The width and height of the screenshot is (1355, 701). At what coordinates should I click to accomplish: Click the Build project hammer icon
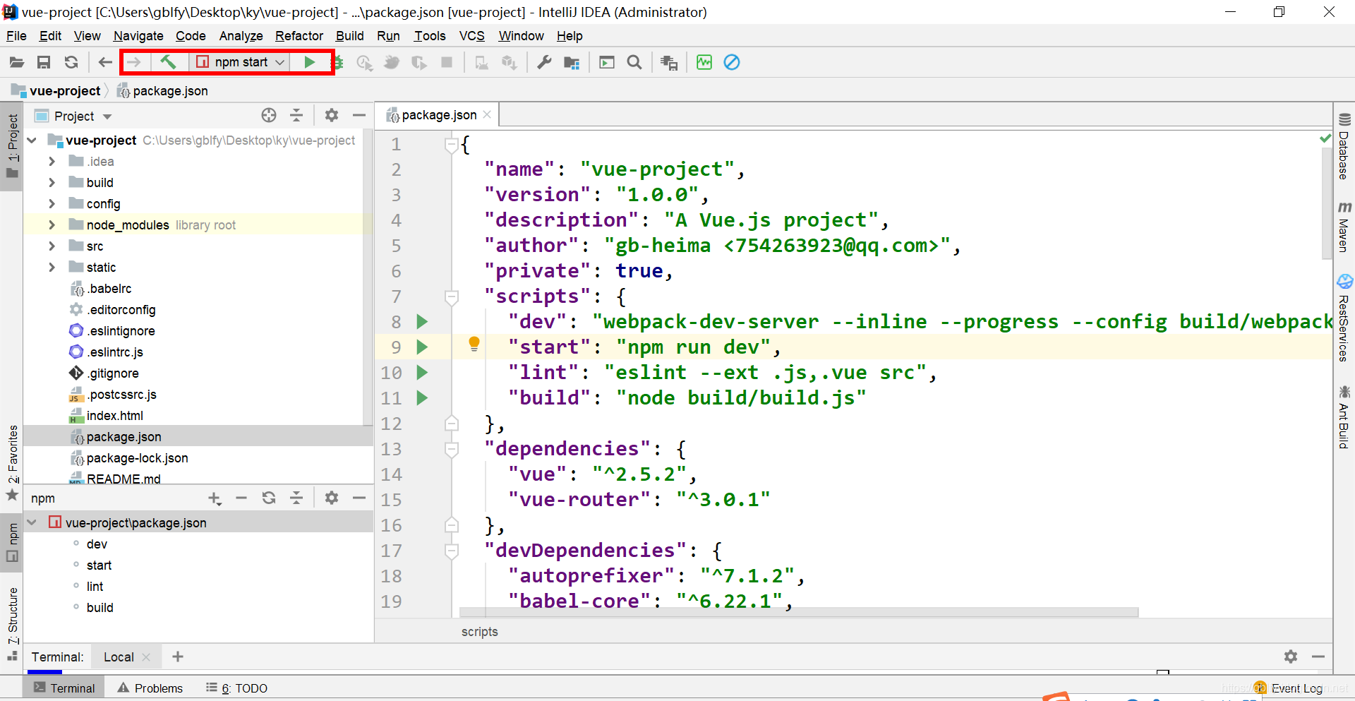click(x=168, y=62)
